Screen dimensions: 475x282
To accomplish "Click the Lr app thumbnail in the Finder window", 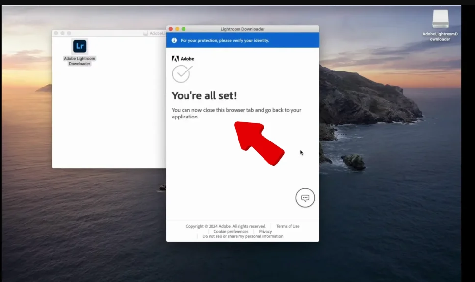I will (x=79, y=47).
